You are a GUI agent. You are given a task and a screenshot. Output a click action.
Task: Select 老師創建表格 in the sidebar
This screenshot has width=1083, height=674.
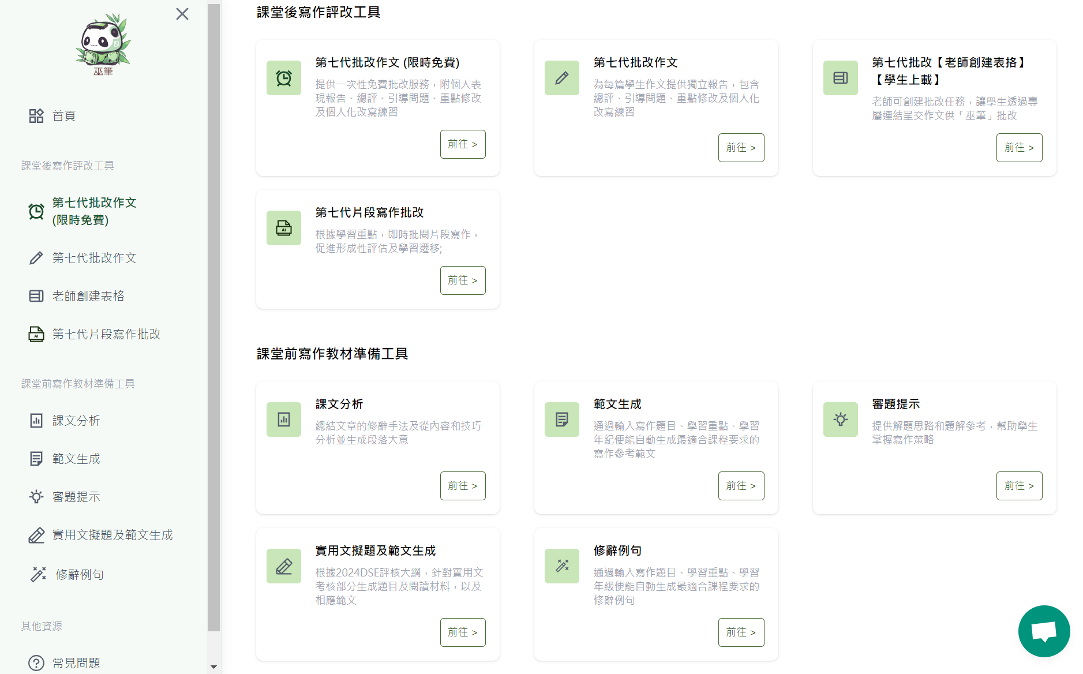tap(88, 296)
